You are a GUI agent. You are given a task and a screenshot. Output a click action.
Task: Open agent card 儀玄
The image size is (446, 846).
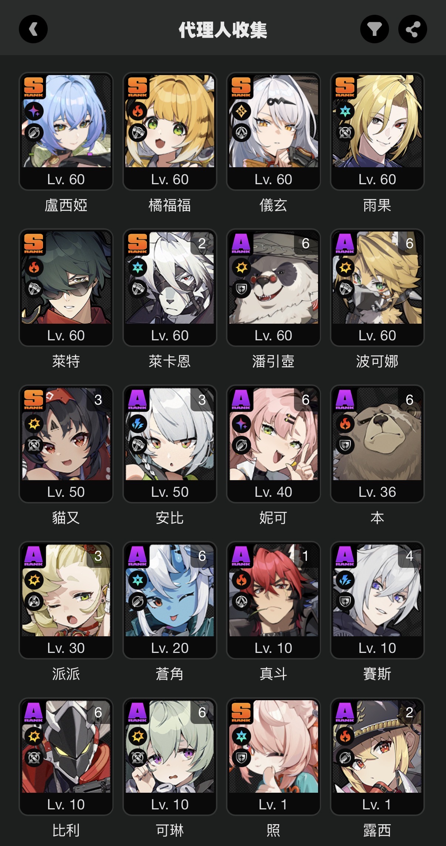pyautogui.click(x=273, y=131)
